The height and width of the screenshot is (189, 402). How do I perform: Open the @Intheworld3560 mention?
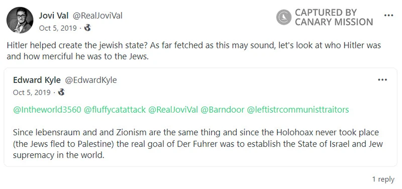click(47, 110)
